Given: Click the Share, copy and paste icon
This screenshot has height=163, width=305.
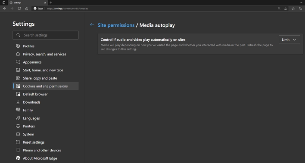Looking at the screenshot, I should tap(18, 78).
